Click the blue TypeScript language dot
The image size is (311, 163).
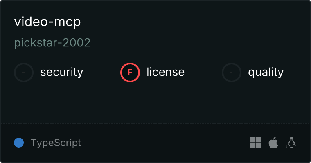19,143
